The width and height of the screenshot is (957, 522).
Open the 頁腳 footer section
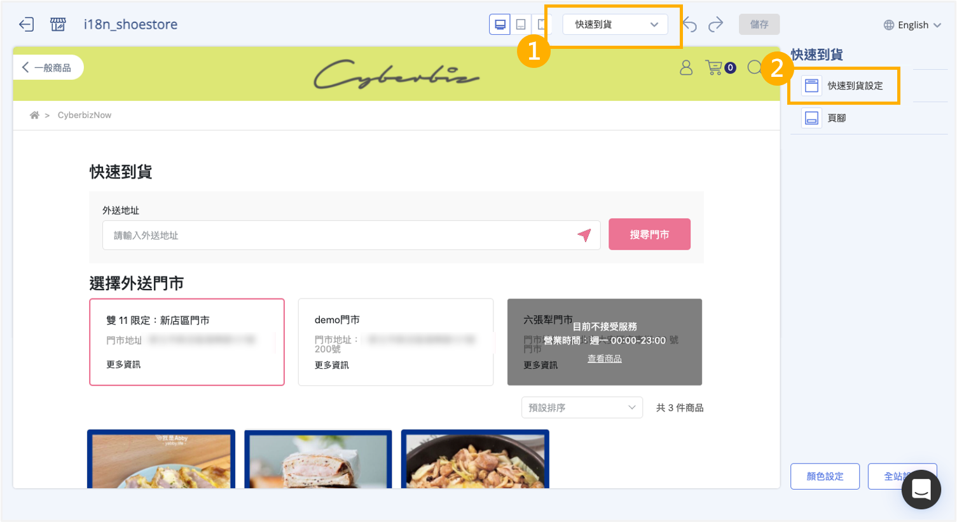(x=869, y=118)
